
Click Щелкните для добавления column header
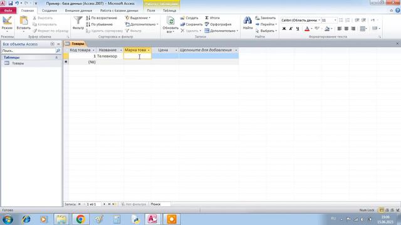tap(209, 50)
